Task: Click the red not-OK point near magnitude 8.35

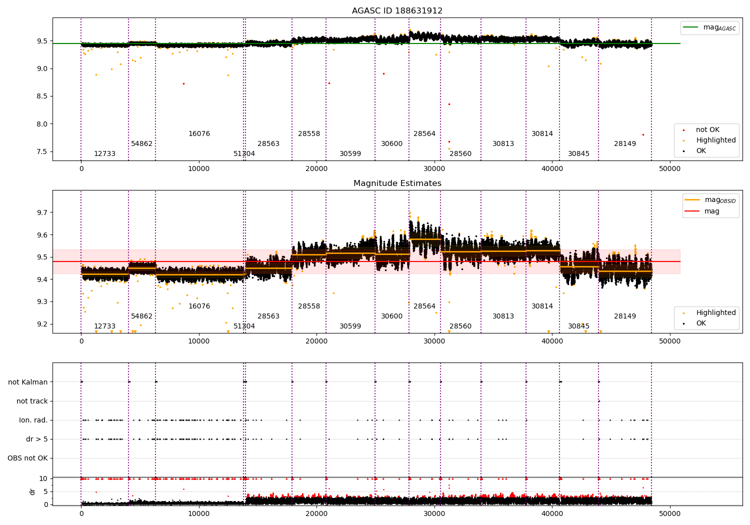Action: [449, 104]
